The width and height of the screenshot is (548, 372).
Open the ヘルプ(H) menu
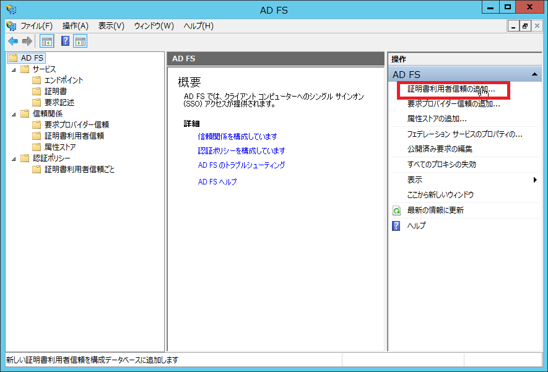point(199,26)
